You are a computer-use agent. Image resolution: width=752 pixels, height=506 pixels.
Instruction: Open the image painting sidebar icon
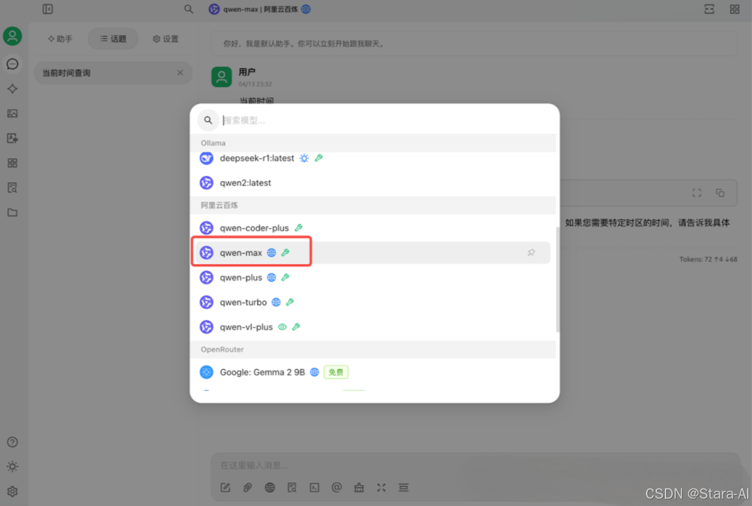point(12,113)
